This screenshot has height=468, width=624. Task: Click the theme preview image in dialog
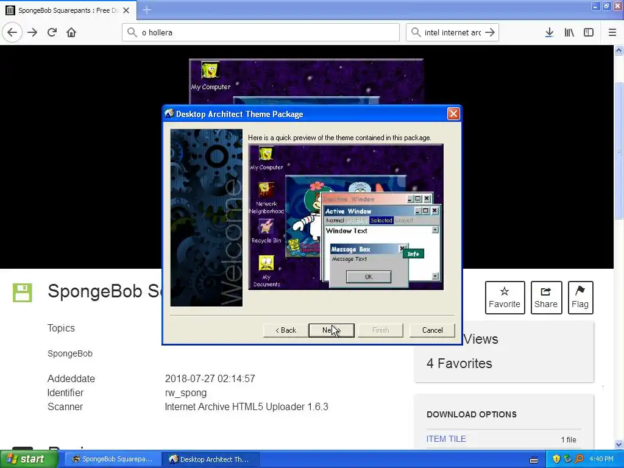coord(346,217)
